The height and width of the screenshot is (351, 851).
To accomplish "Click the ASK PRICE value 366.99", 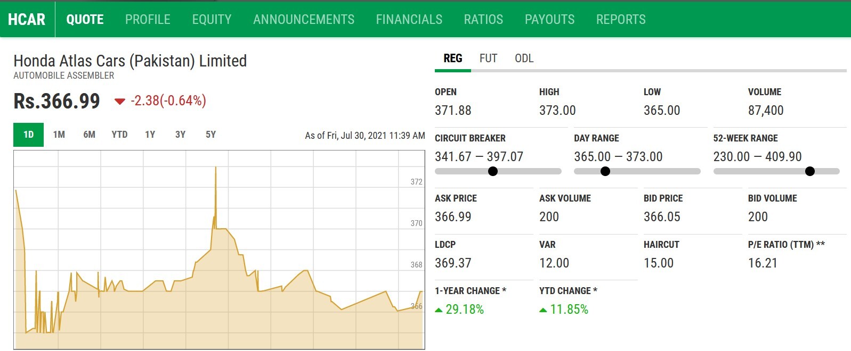I will click(x=453, y=217).
